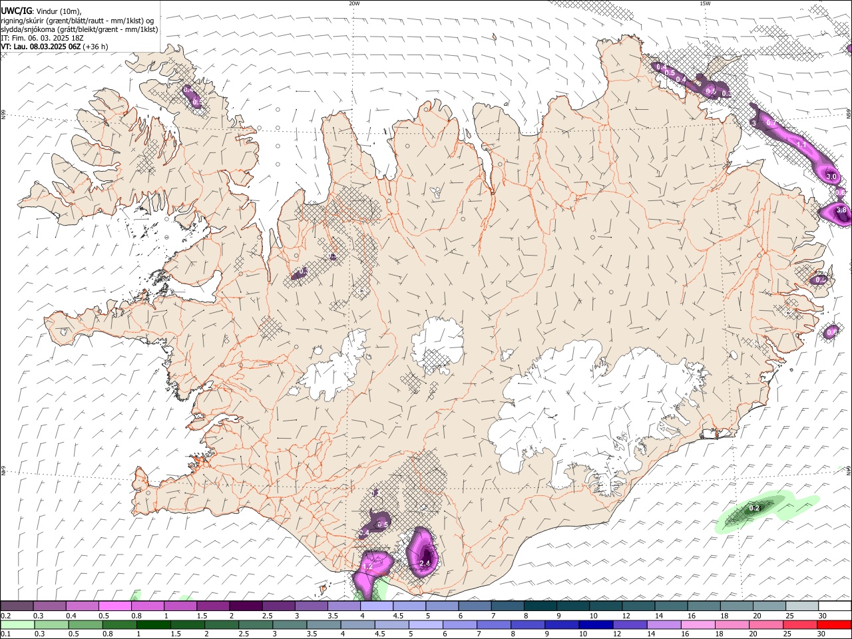Pick the bright pink swatch above upper-row label "0.5"
The height and width of the screenshot is (639, 852).
(x=114, y=606)
